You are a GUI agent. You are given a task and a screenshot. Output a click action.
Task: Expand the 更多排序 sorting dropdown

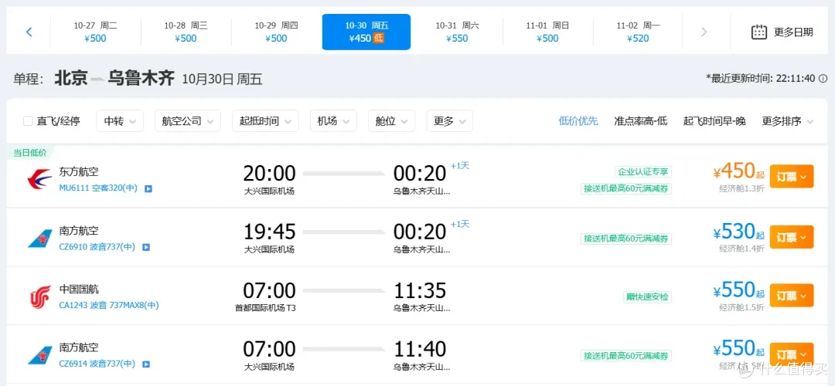[x=788, y=121]
